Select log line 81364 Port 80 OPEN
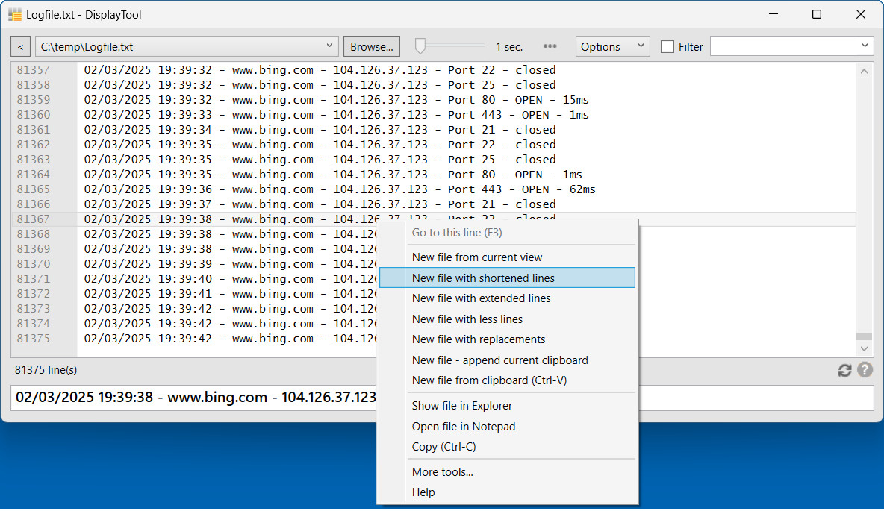884x511 pixels. [x=333, y=175]
